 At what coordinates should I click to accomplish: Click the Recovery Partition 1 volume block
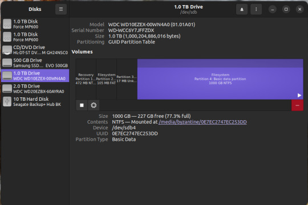point(86,79)
